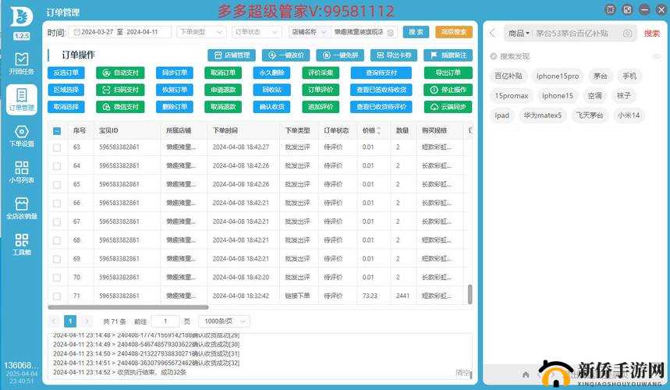Check the checkbox for row 65

(57, 185)
